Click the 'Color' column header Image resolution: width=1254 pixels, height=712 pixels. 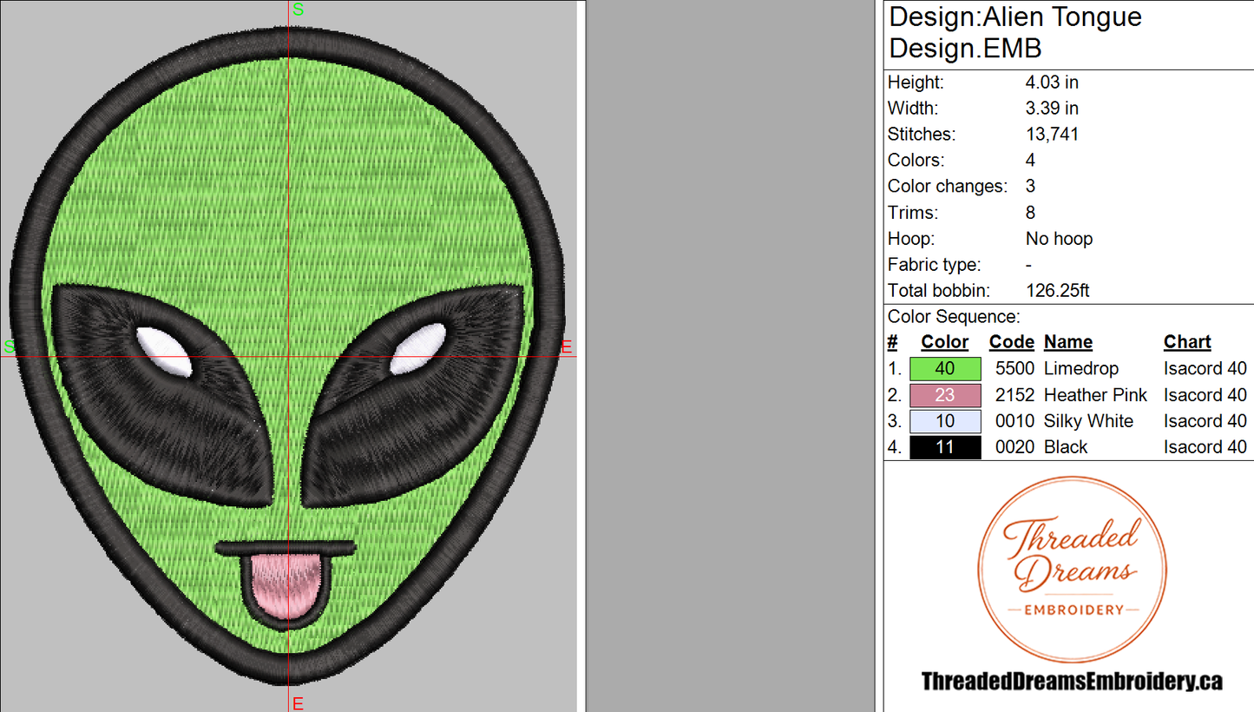(945, 342)
